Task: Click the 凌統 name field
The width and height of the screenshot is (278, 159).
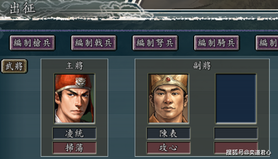Action: coord(74,133)
